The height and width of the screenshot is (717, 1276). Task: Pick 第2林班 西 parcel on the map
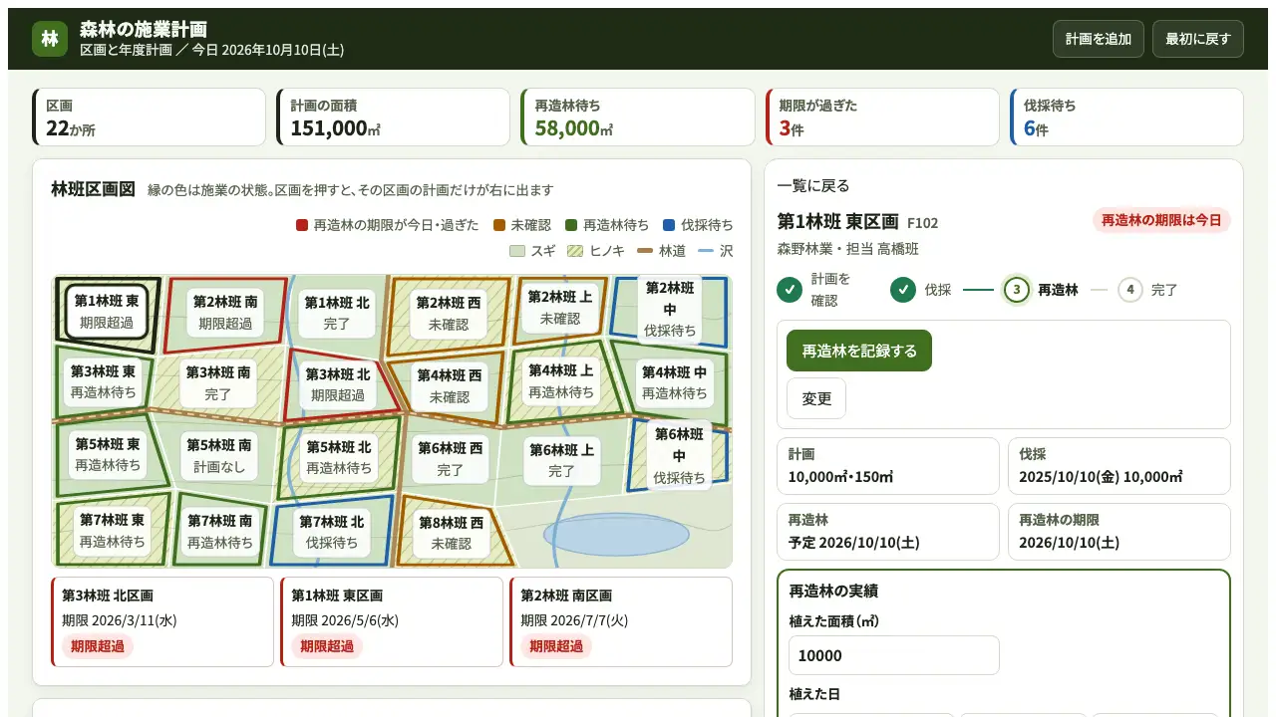449,313
